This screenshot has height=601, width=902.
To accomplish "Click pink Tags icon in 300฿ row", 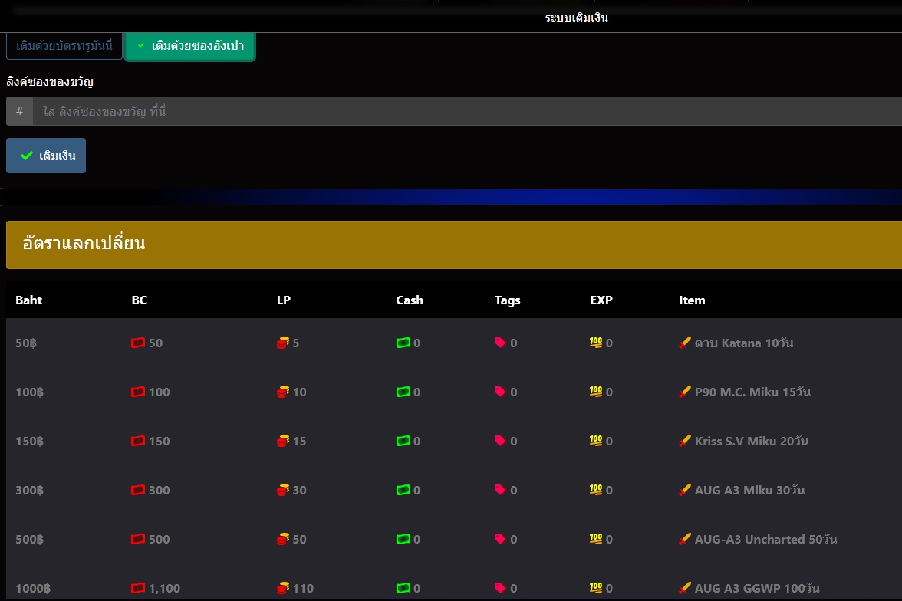I will 500,491.
